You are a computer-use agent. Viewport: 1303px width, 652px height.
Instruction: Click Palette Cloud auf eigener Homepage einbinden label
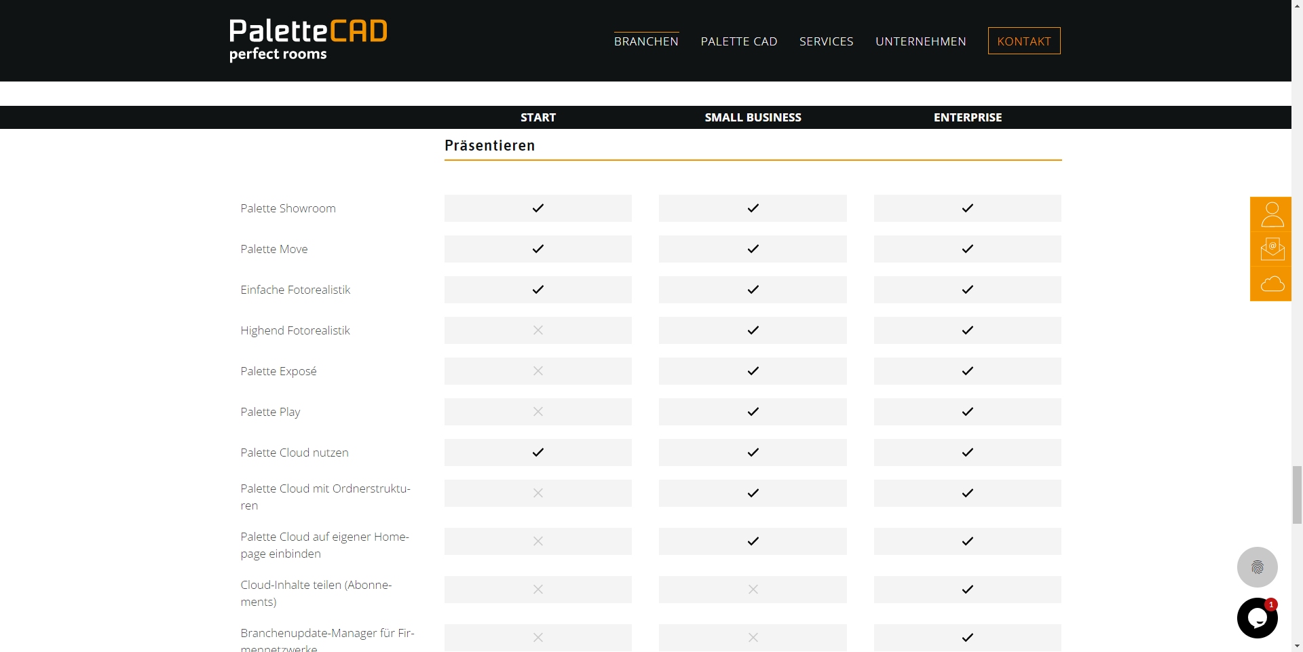tap(325, 545)
